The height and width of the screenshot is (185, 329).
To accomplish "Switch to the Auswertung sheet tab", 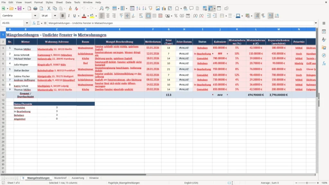I will [78, 178].
